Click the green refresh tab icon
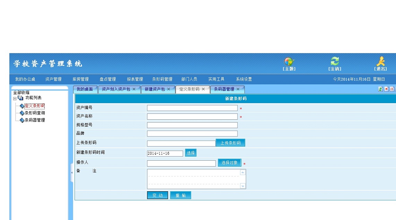Screen dimensions: 396x220 pyautogui.click(x=380, y=89)
